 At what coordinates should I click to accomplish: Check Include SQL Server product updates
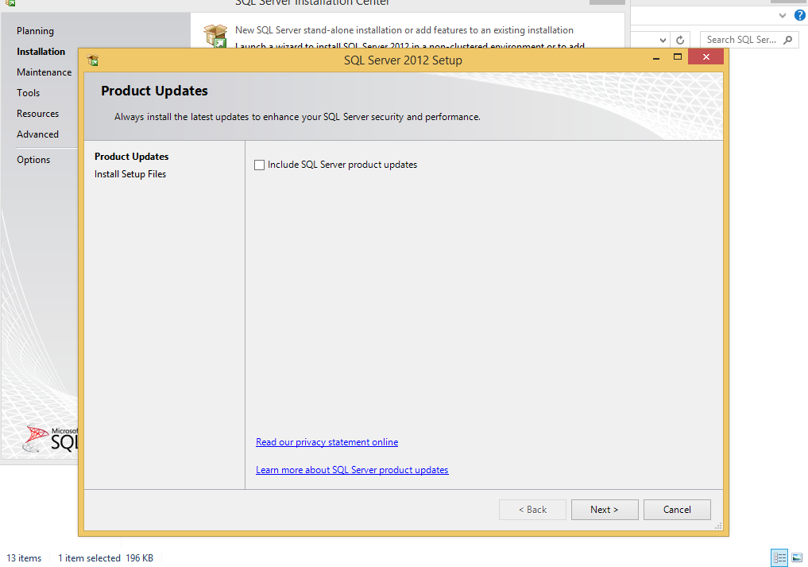click(260, 165)
